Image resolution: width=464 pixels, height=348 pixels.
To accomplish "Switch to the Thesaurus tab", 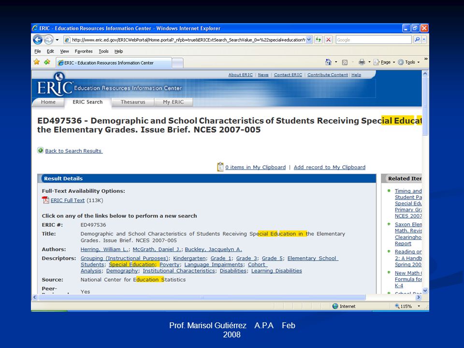I will (133, 102).
